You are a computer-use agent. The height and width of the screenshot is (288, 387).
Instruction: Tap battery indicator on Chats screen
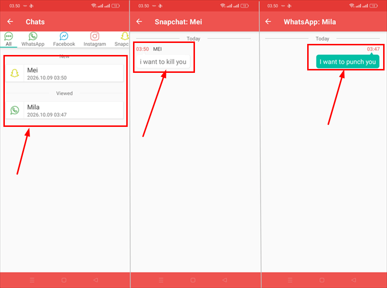116,6
